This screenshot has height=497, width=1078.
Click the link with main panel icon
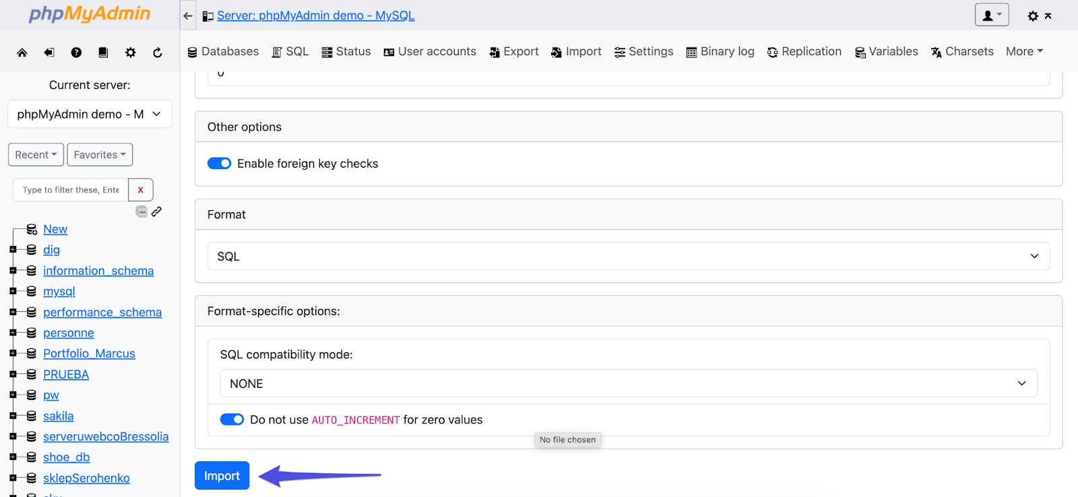(156, 211)
